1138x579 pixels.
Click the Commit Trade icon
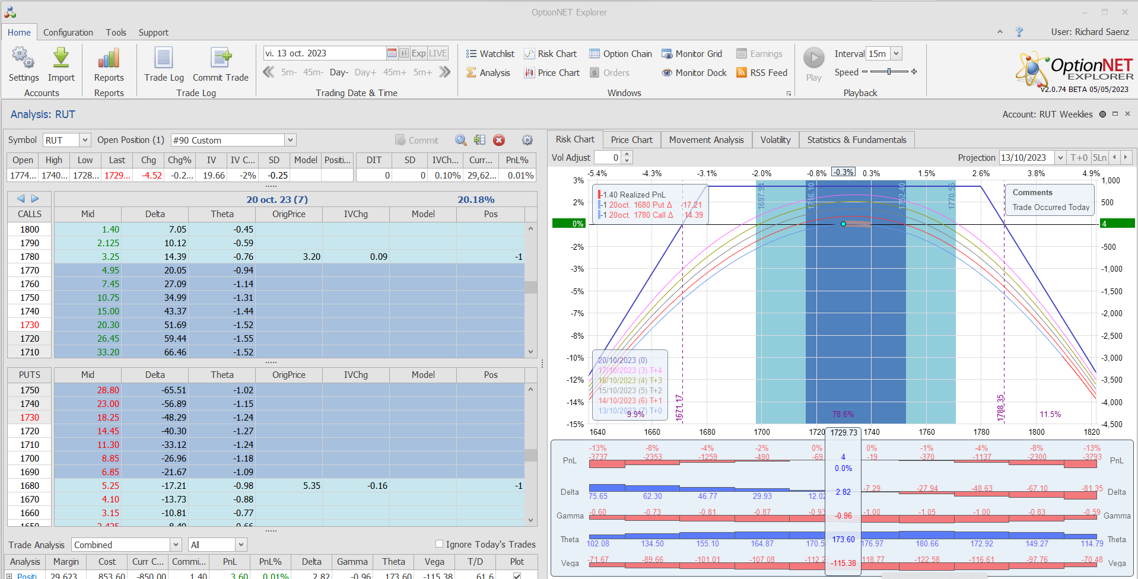tap(221, 58)
